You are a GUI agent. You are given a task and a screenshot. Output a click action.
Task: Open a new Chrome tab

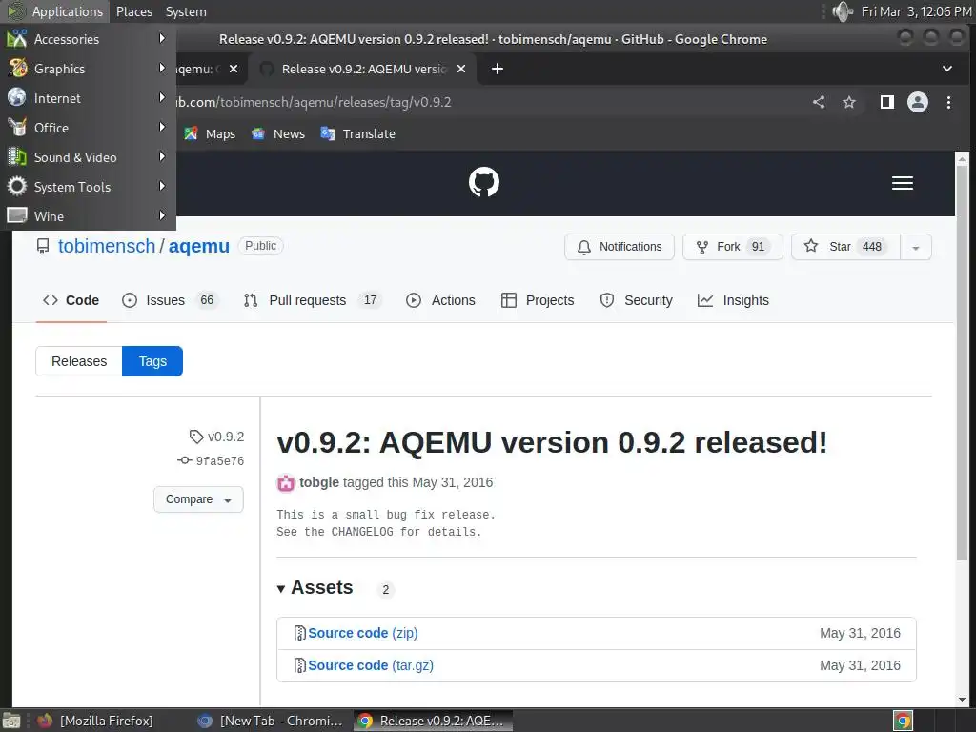[x=498, y=69]
